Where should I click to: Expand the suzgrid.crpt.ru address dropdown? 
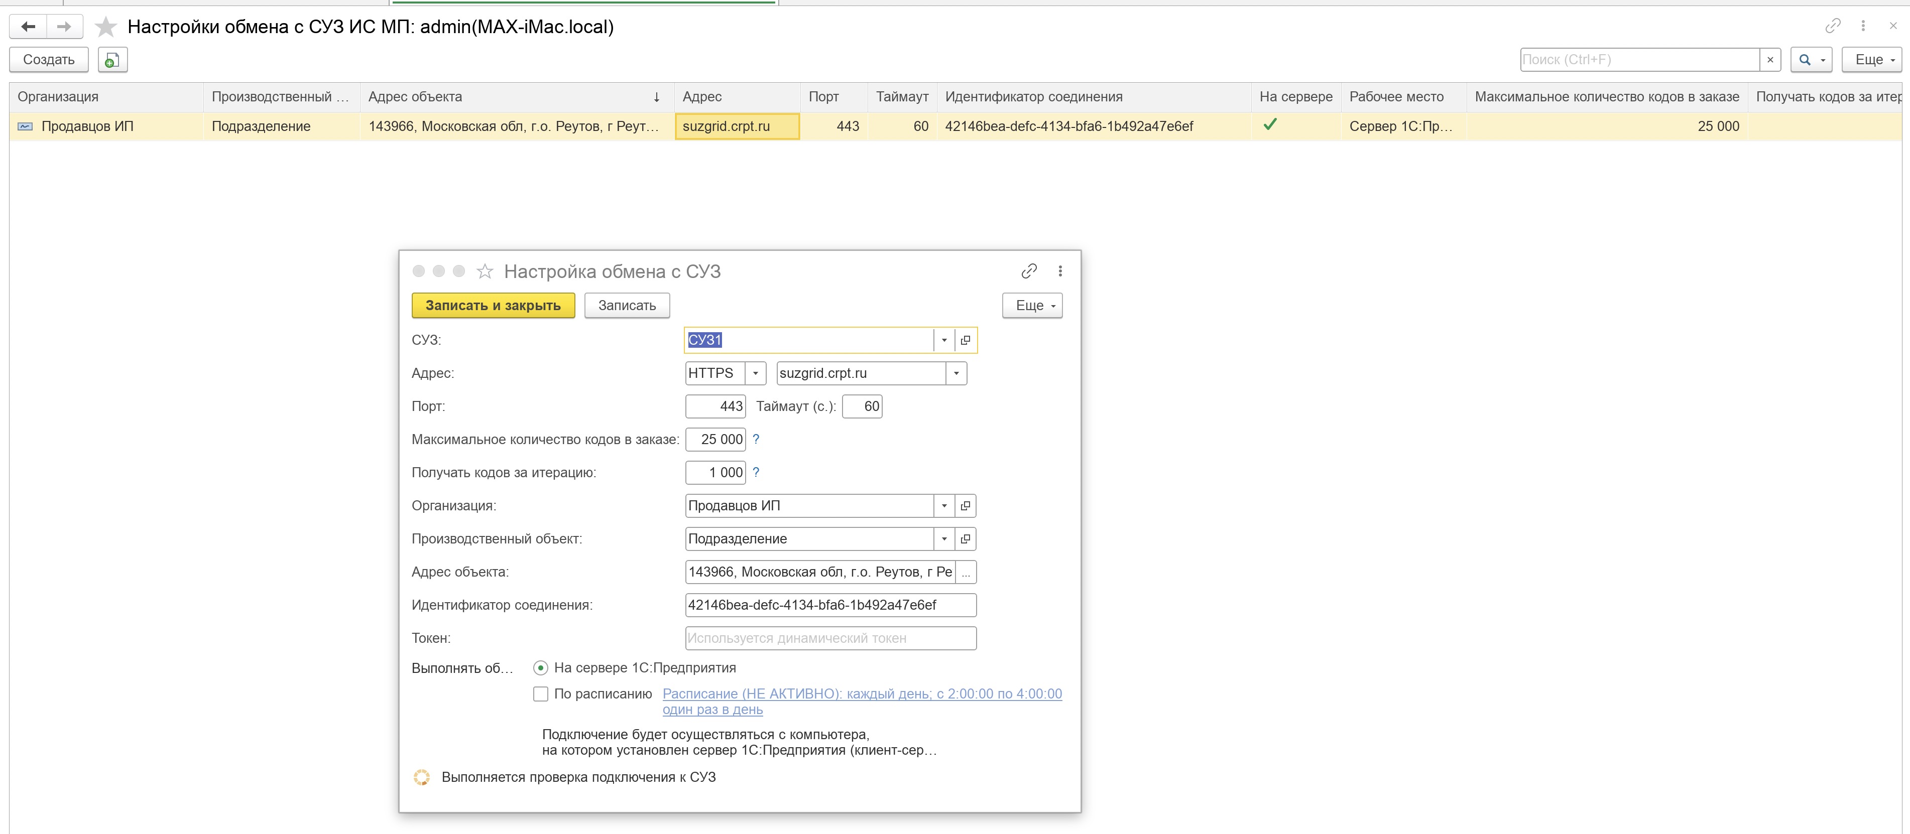[957, 374]
